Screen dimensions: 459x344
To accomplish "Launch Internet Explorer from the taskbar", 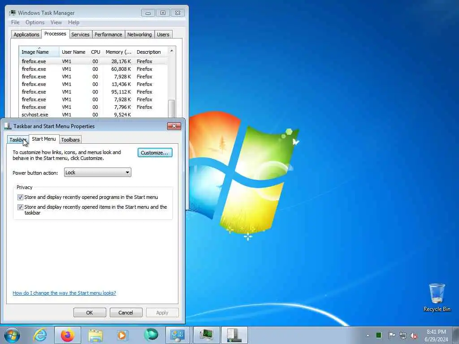I will tap(40, 335).
